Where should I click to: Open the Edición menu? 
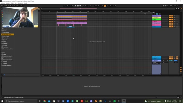click(x=8, y=3)
